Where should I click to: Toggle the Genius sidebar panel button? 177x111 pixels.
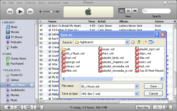pyautogui.click(x=167, y=107)
